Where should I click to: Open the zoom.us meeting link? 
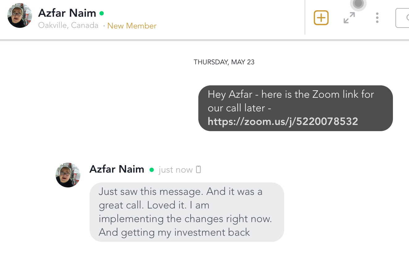click(x=283, y=121)
